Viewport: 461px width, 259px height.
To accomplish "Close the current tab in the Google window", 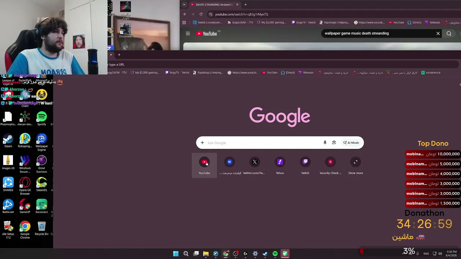I will tap(111, 55).
